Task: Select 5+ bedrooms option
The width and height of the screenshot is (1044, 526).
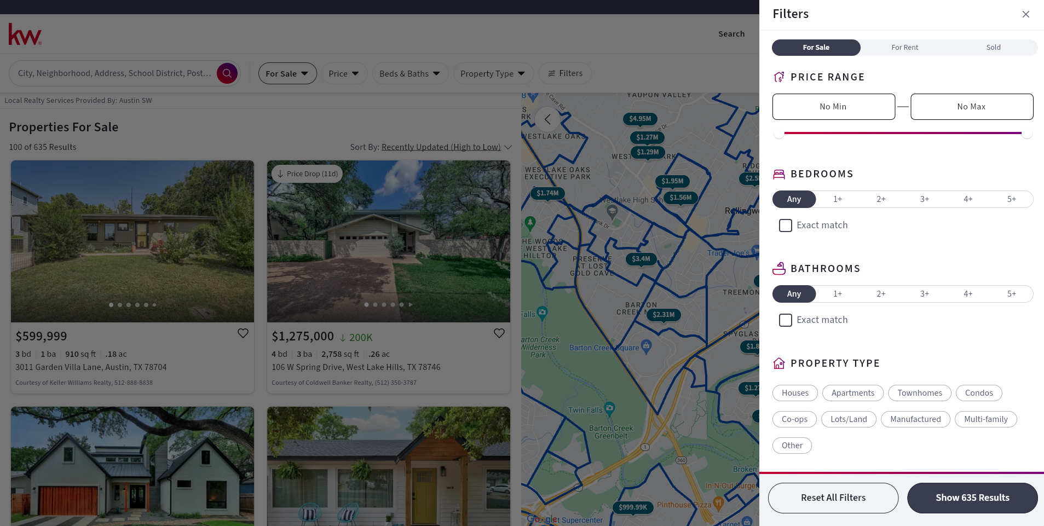Action: (1012, 199)
